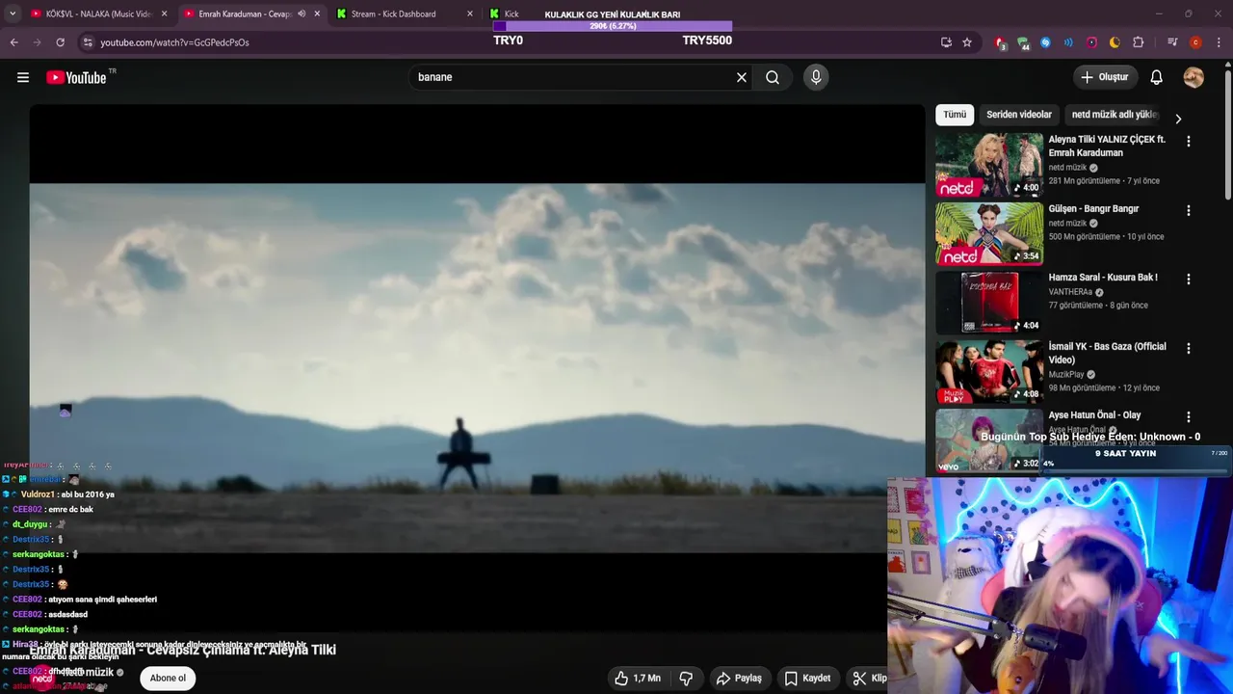Open the red extension with badge 3
This screenshot has height=694, width=1233.
tap(1000, 42)
